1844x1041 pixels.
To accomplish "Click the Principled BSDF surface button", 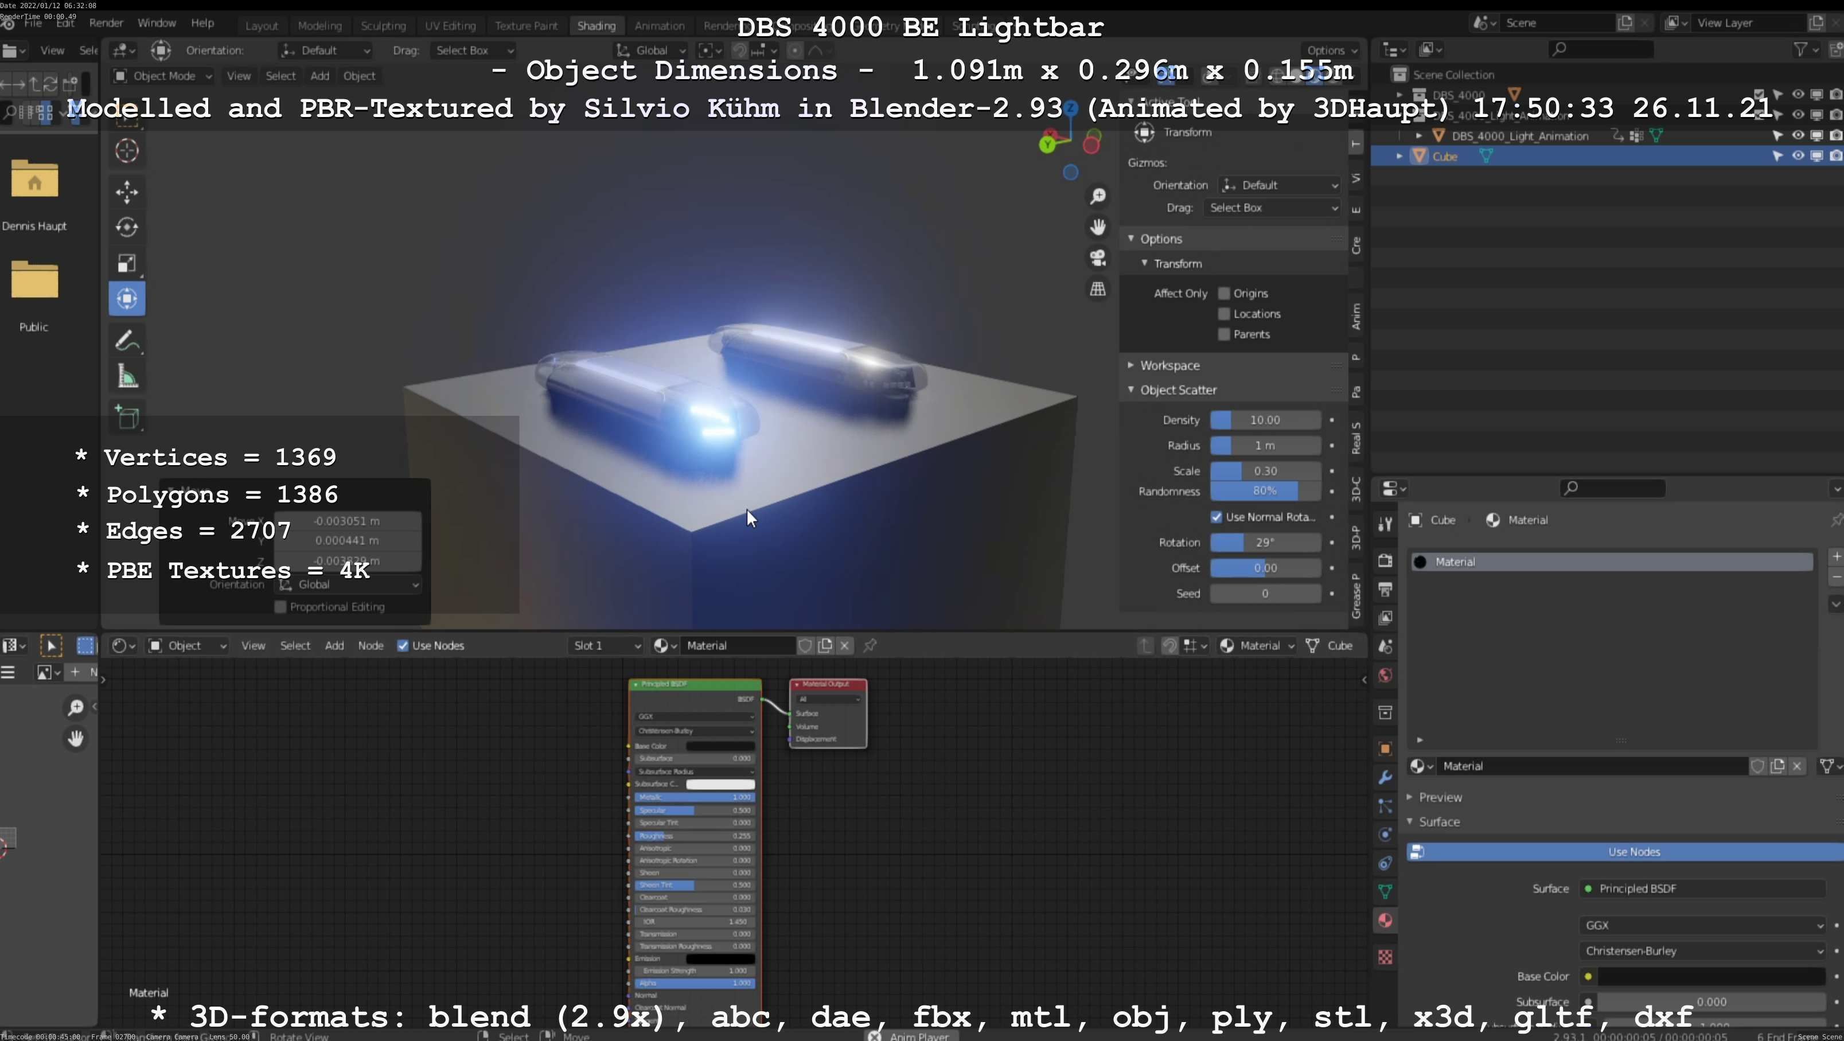I will click(1703, 889).
